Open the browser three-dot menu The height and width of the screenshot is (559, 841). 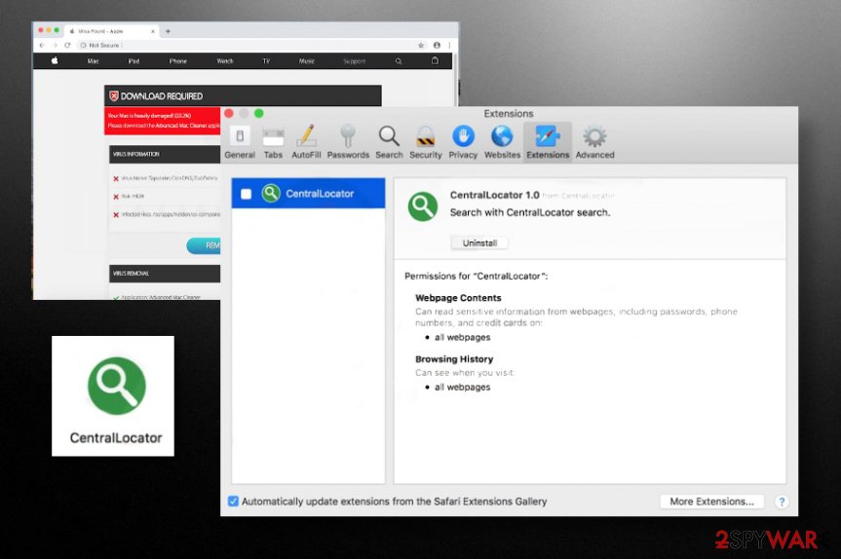point(449,45)
